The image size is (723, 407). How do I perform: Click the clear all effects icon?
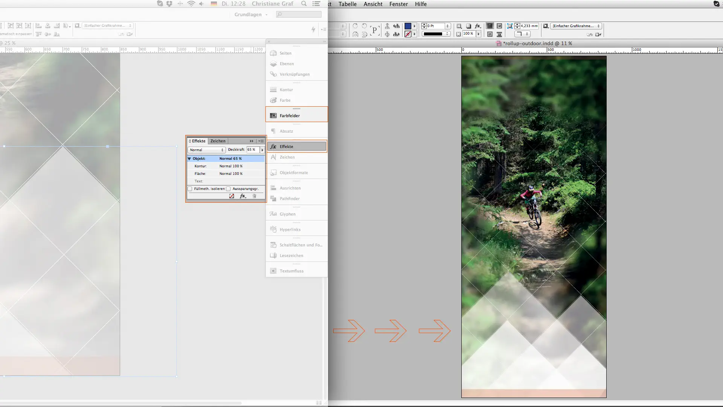(x=232, y=196)
